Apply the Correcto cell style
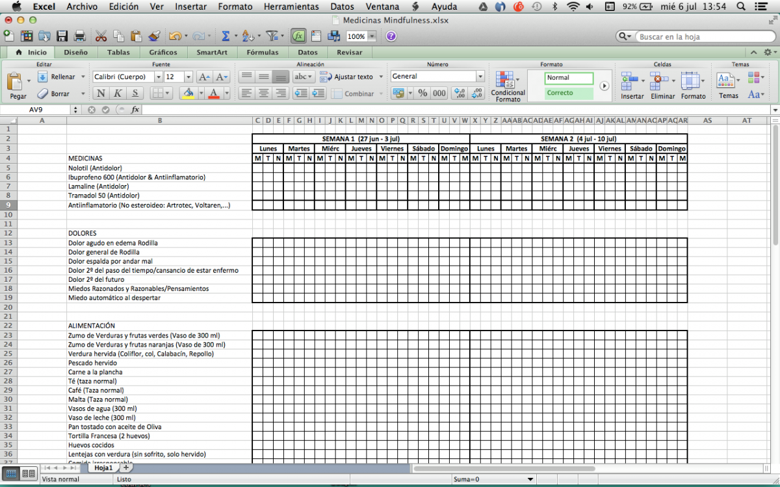780x487 pixels. point(569,93)
